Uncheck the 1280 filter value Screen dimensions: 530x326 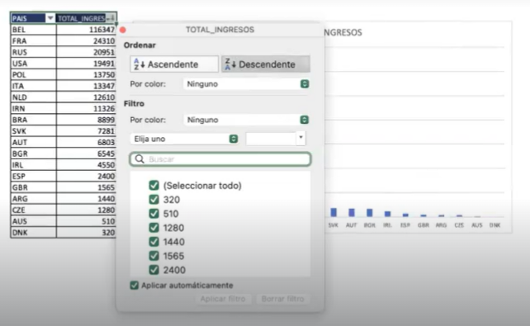[x=154, y=228]
